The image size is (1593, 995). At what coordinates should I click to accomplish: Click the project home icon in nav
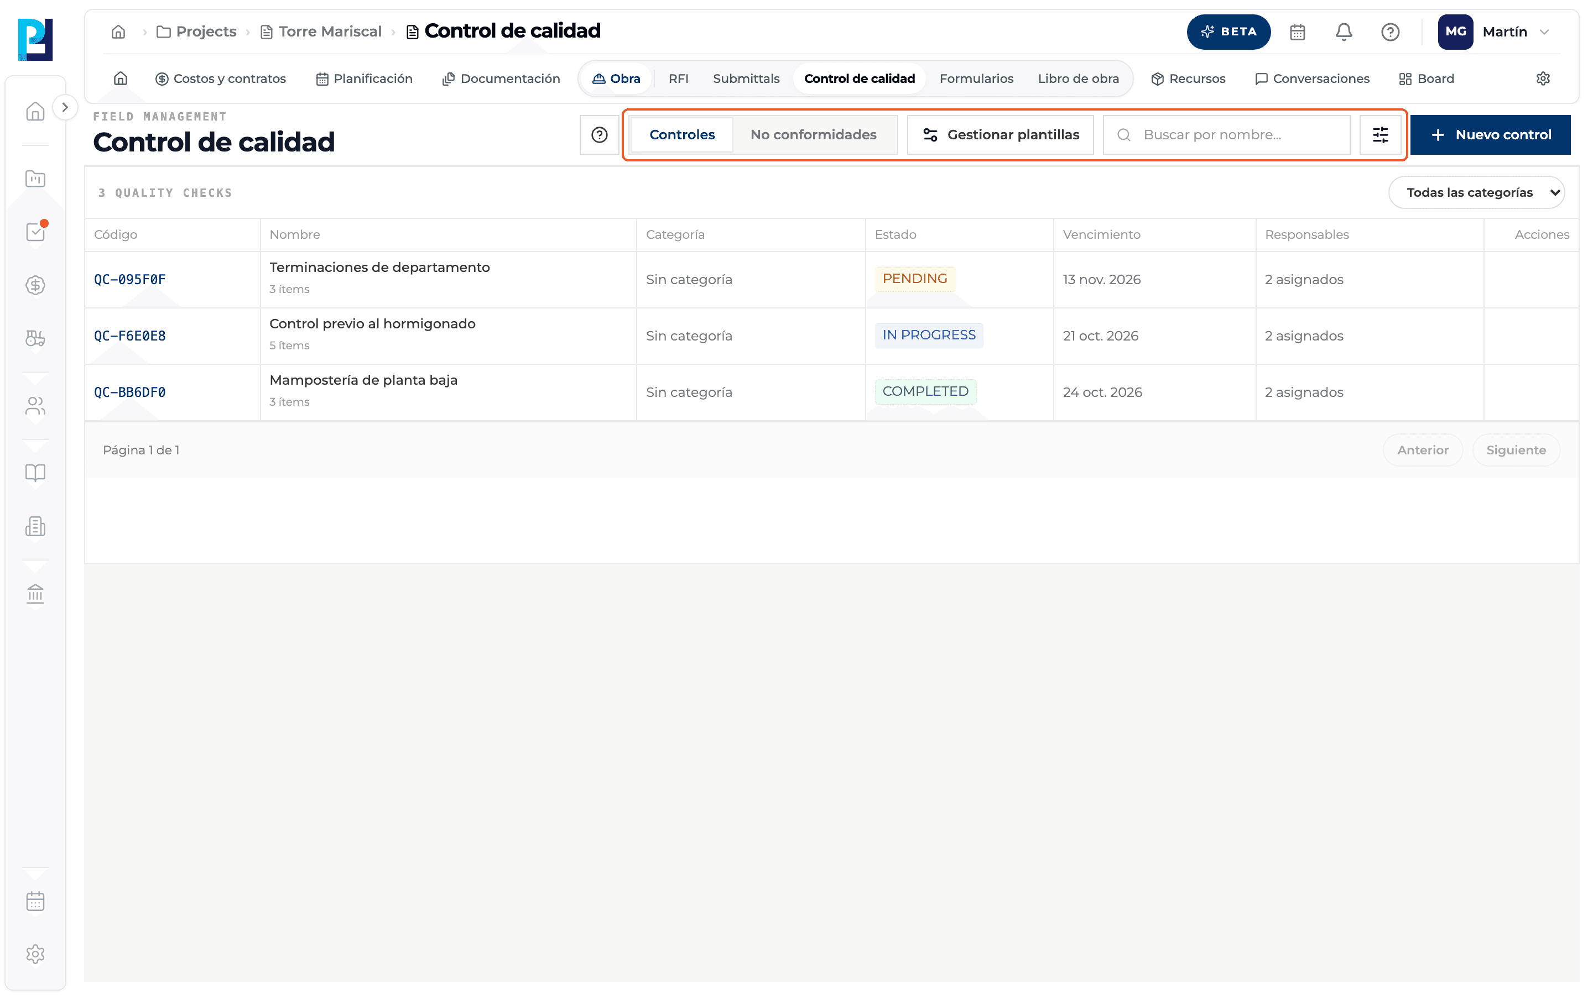[121, 78]
